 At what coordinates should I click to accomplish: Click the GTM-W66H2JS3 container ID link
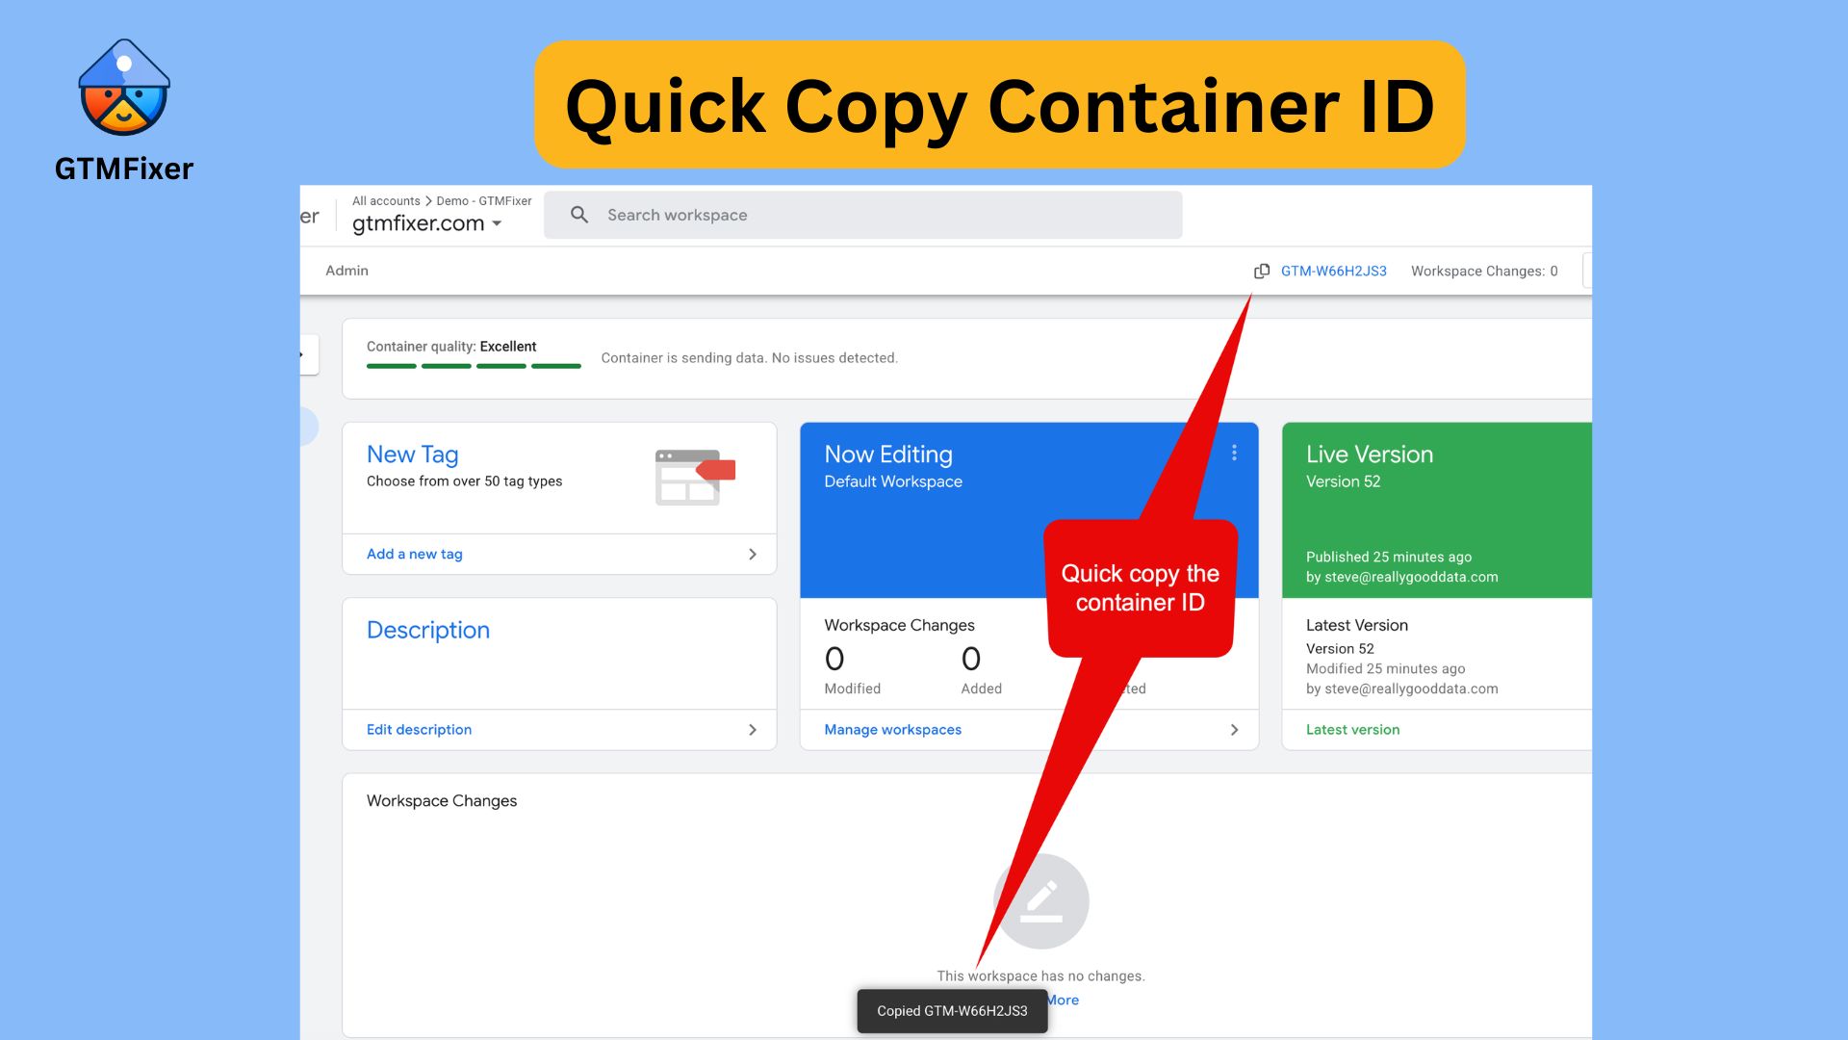tap(1333, 272)
